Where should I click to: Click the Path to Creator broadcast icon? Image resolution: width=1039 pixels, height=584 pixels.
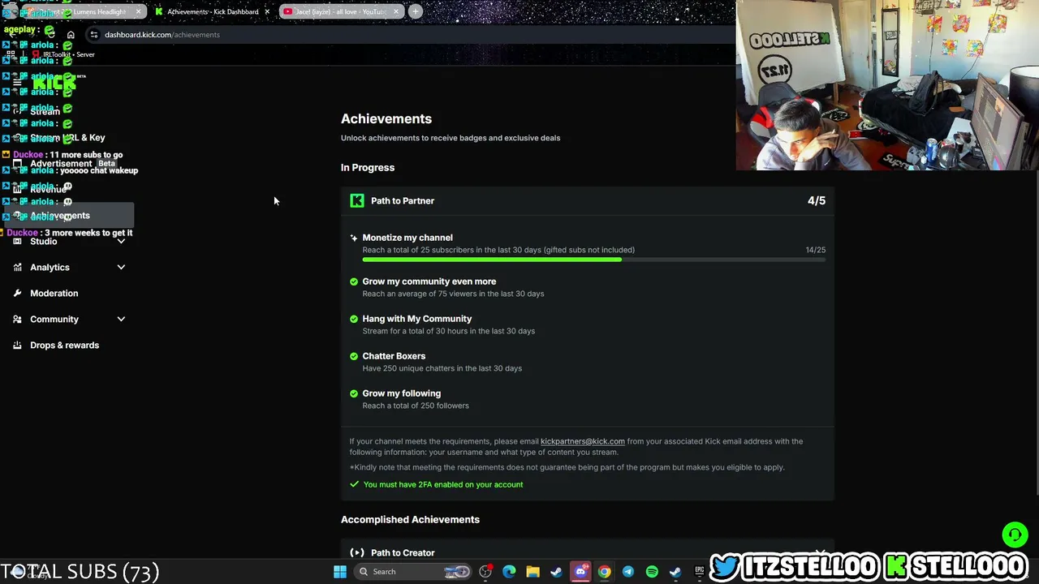click(x=357, y=553)
